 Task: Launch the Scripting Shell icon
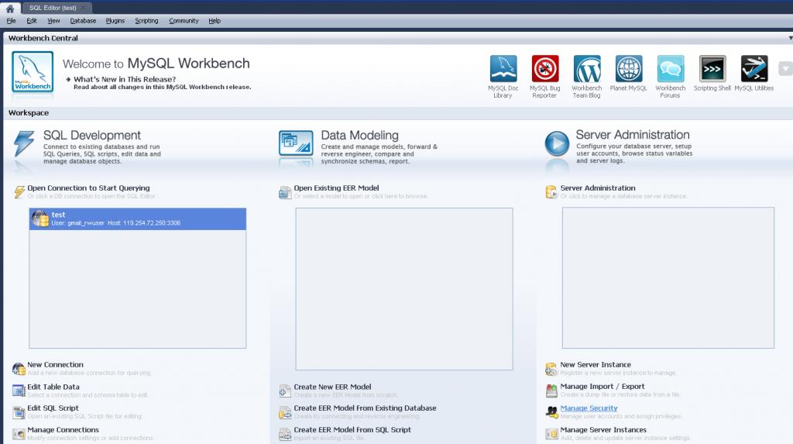[x=712, y=69]
